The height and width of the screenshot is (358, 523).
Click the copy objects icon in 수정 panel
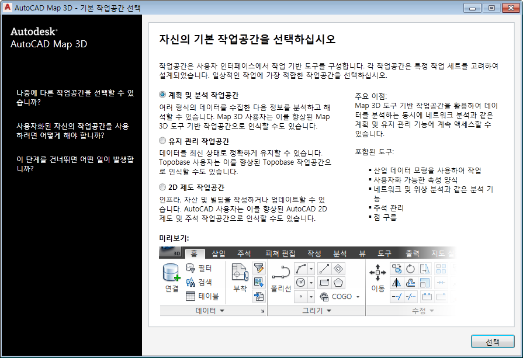click(x=397, y=269)
